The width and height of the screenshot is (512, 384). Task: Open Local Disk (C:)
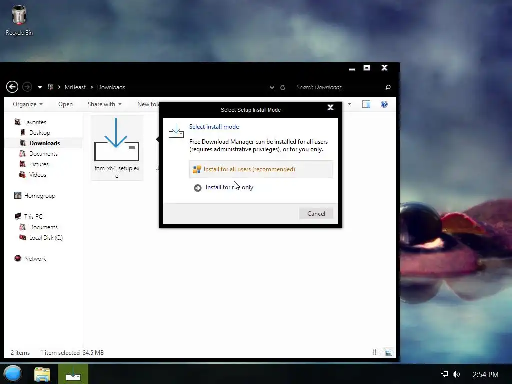(x=46, y=237)
